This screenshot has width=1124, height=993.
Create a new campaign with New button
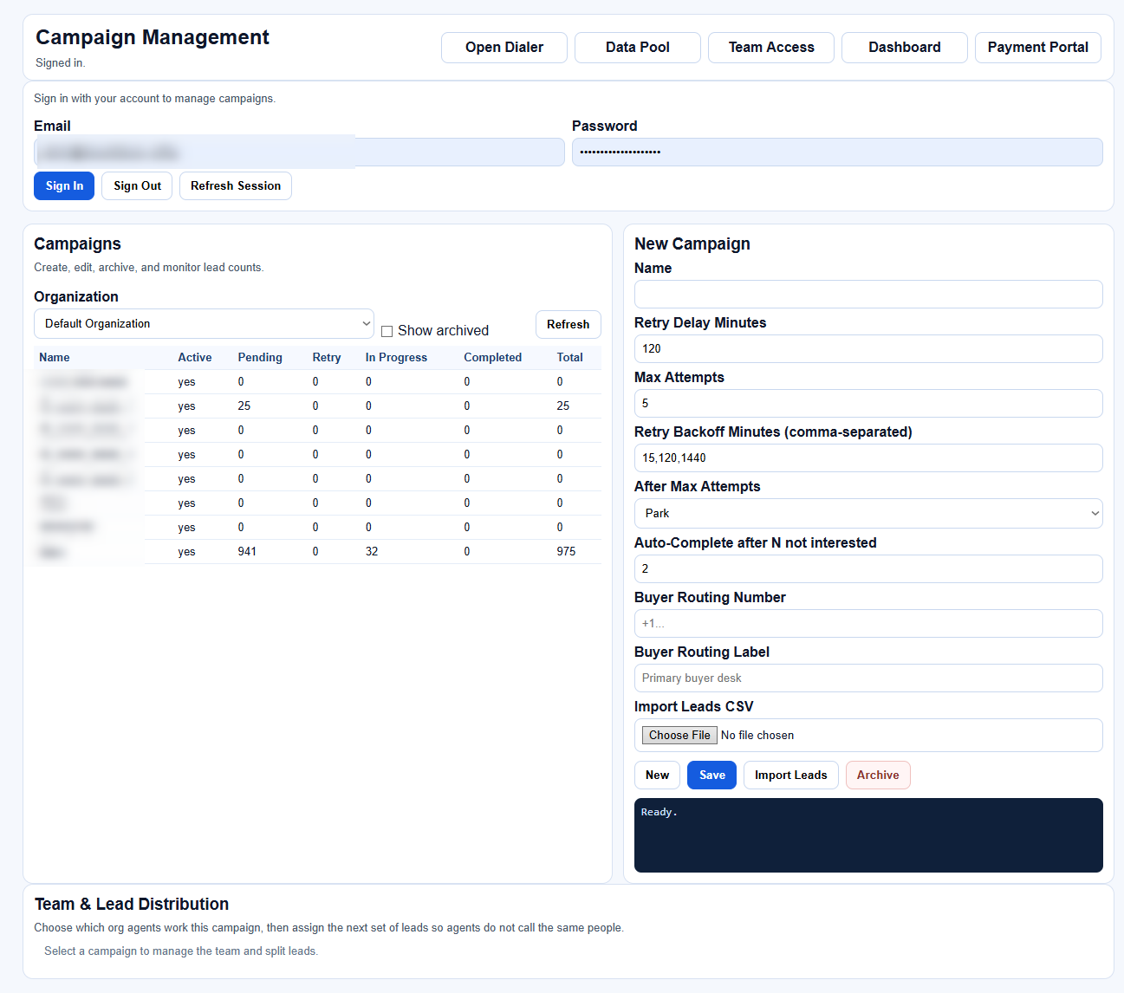pos(657,775)
